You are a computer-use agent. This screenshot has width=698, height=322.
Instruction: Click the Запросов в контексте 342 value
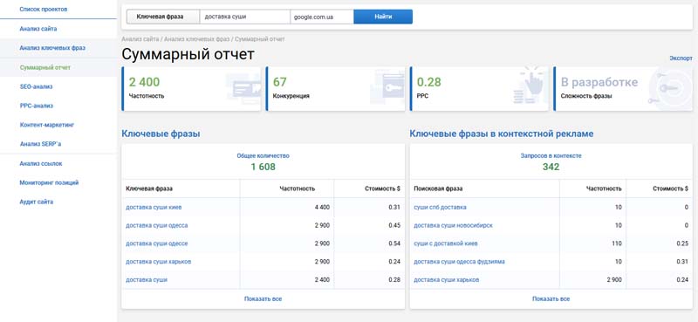pos(551,167)
